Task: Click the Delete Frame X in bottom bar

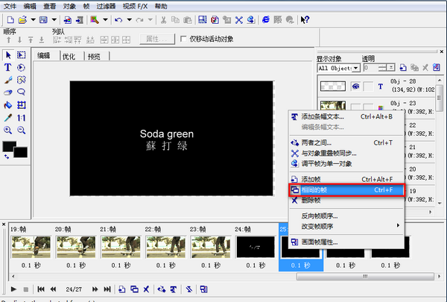Action: [146, 289]
